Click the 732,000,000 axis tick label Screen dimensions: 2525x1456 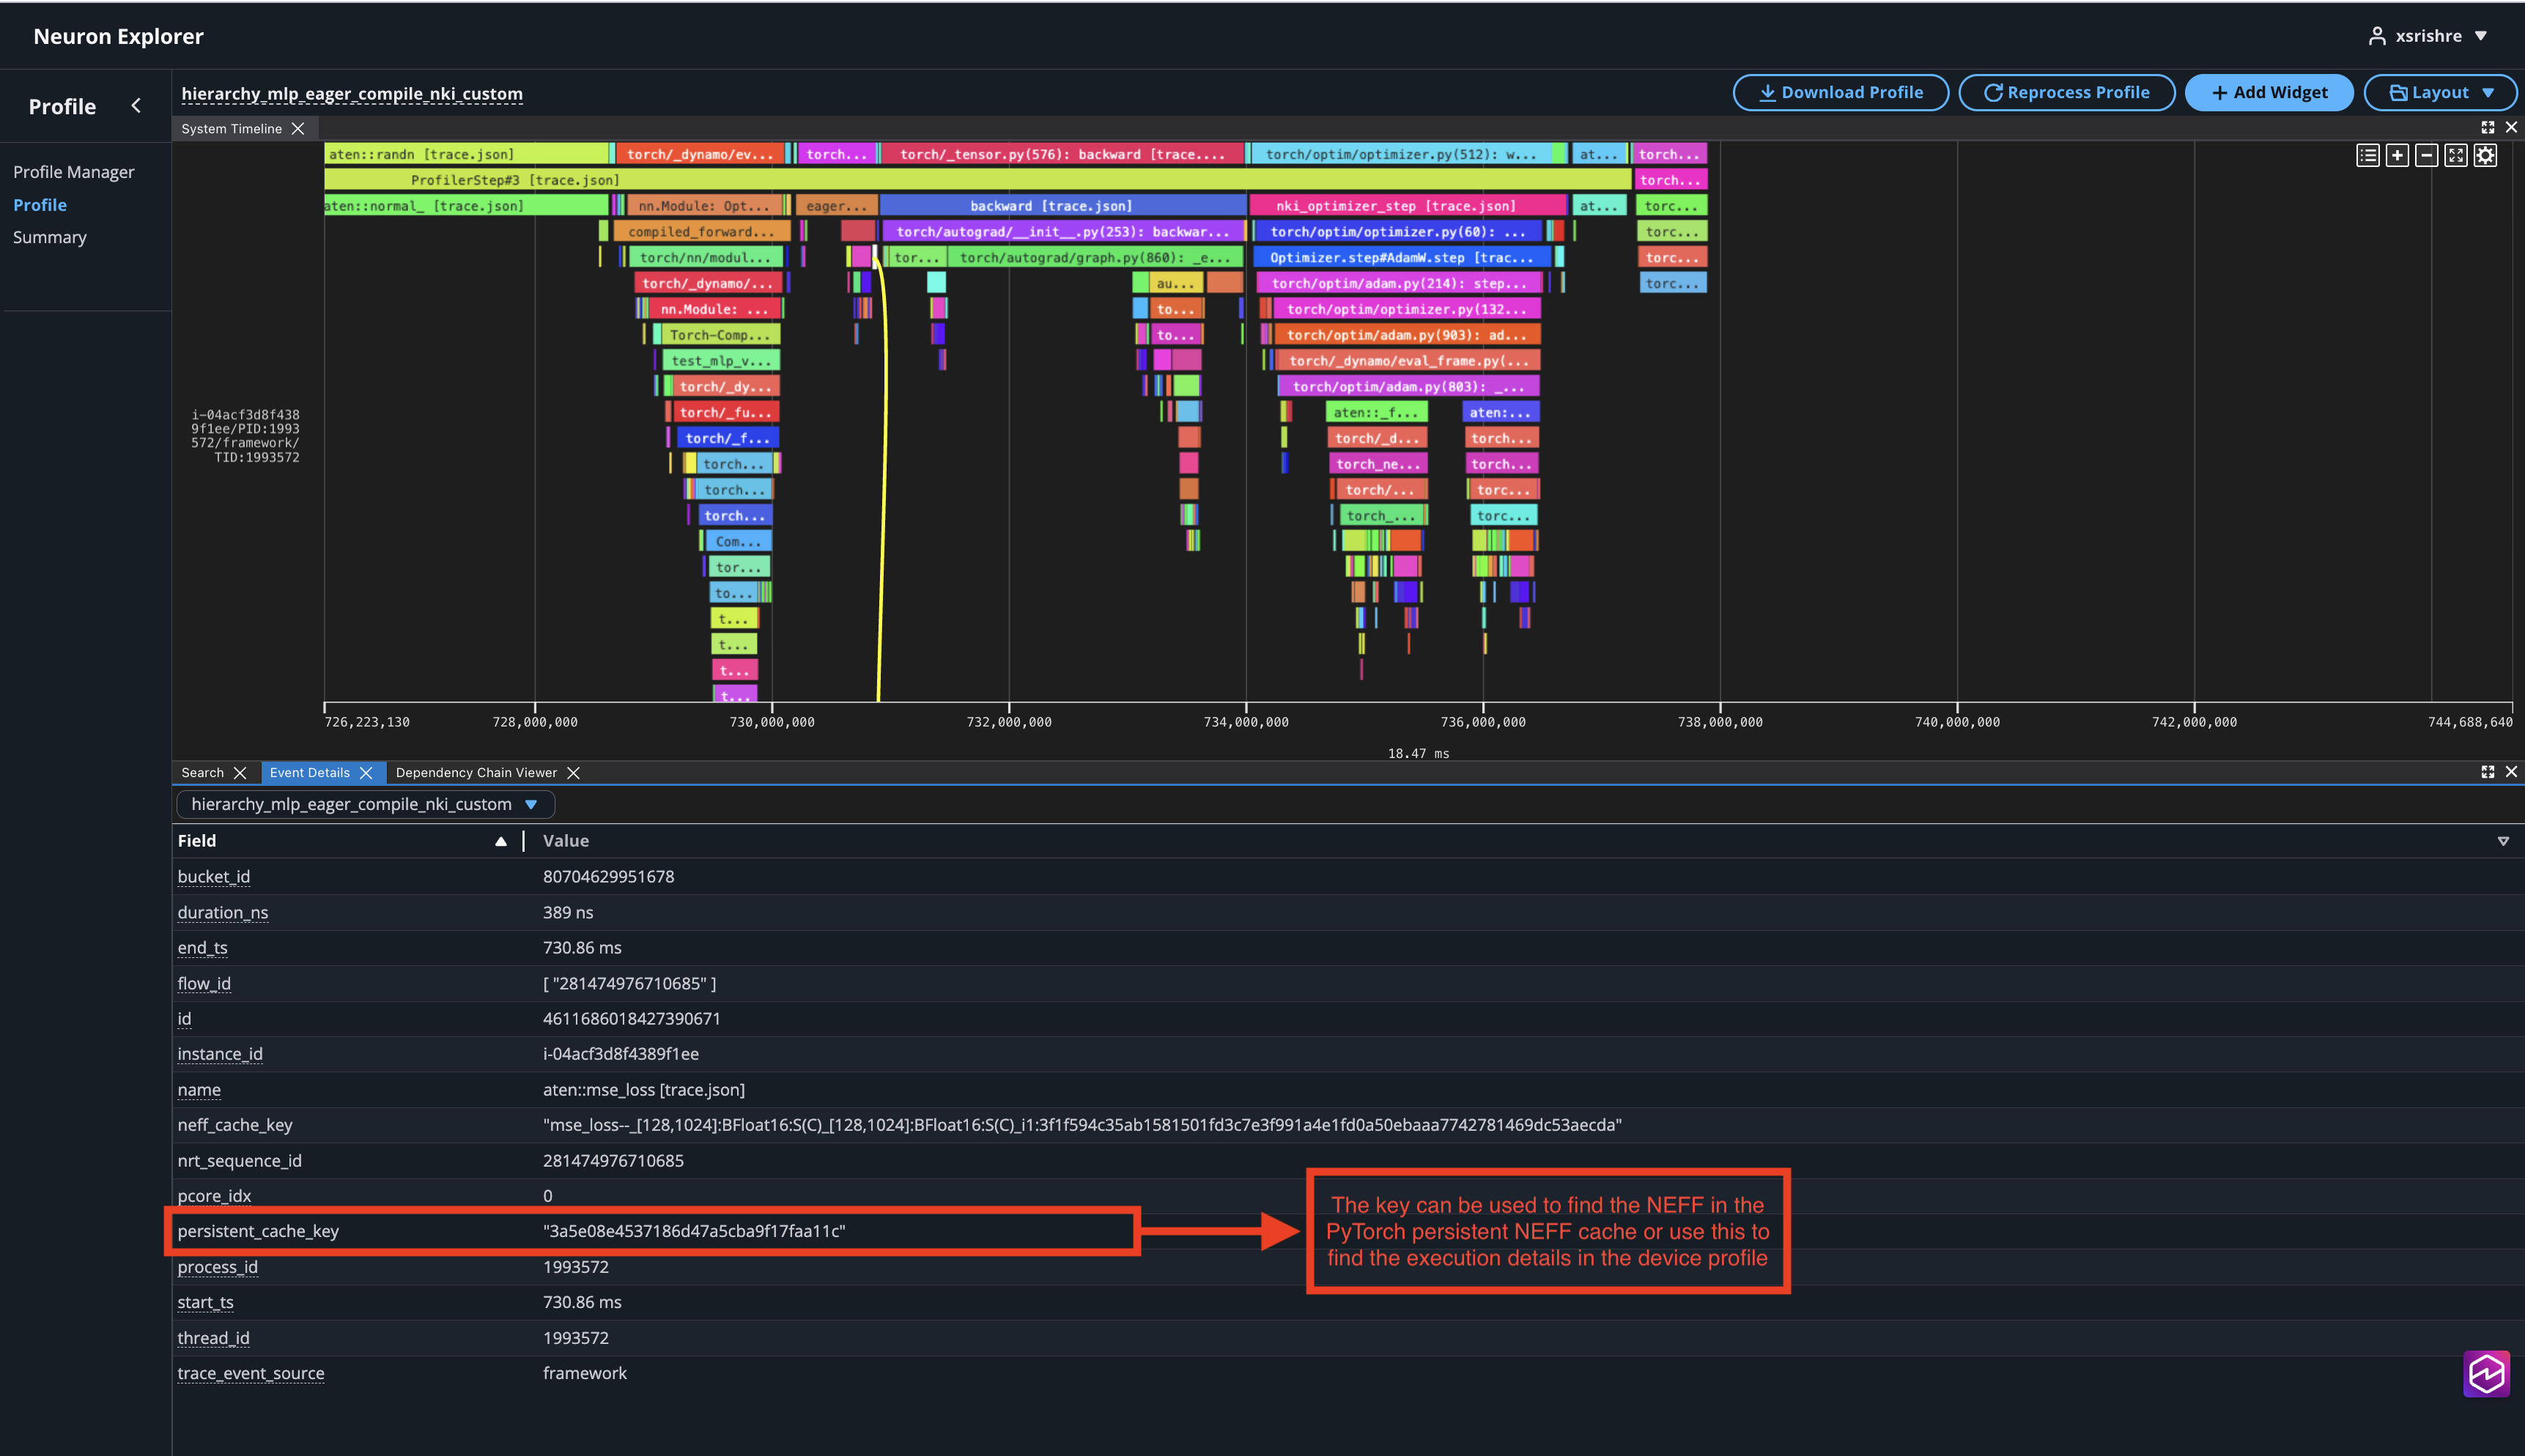click(1008, 722)
